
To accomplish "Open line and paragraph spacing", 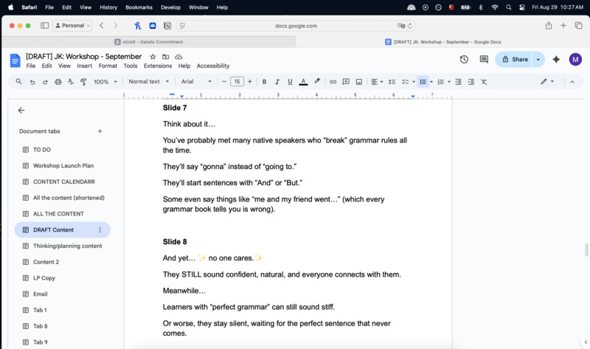I will [x=392, y=82].
